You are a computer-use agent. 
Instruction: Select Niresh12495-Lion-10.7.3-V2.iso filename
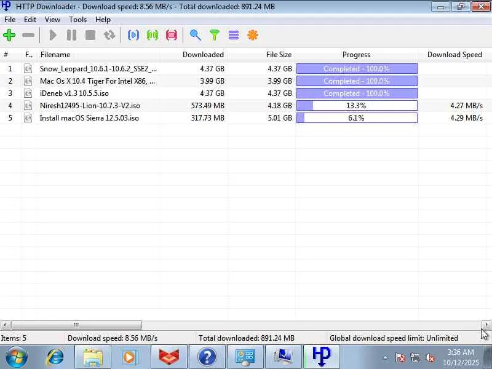coord(90,105)
